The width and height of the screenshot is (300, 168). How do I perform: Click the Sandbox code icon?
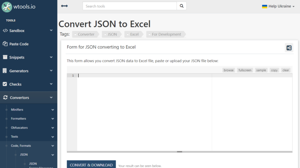pos(5,30)
